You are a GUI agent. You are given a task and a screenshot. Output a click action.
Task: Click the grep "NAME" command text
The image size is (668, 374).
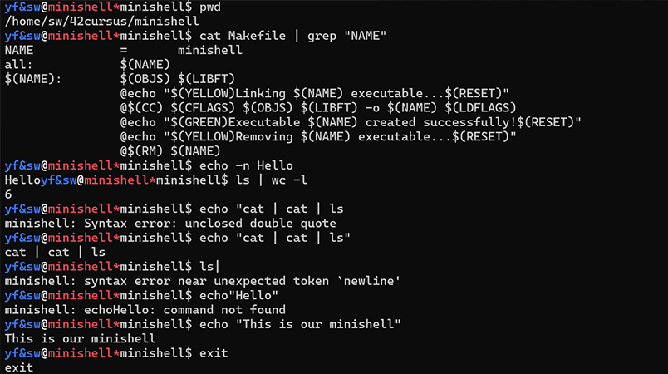point(346,36)
